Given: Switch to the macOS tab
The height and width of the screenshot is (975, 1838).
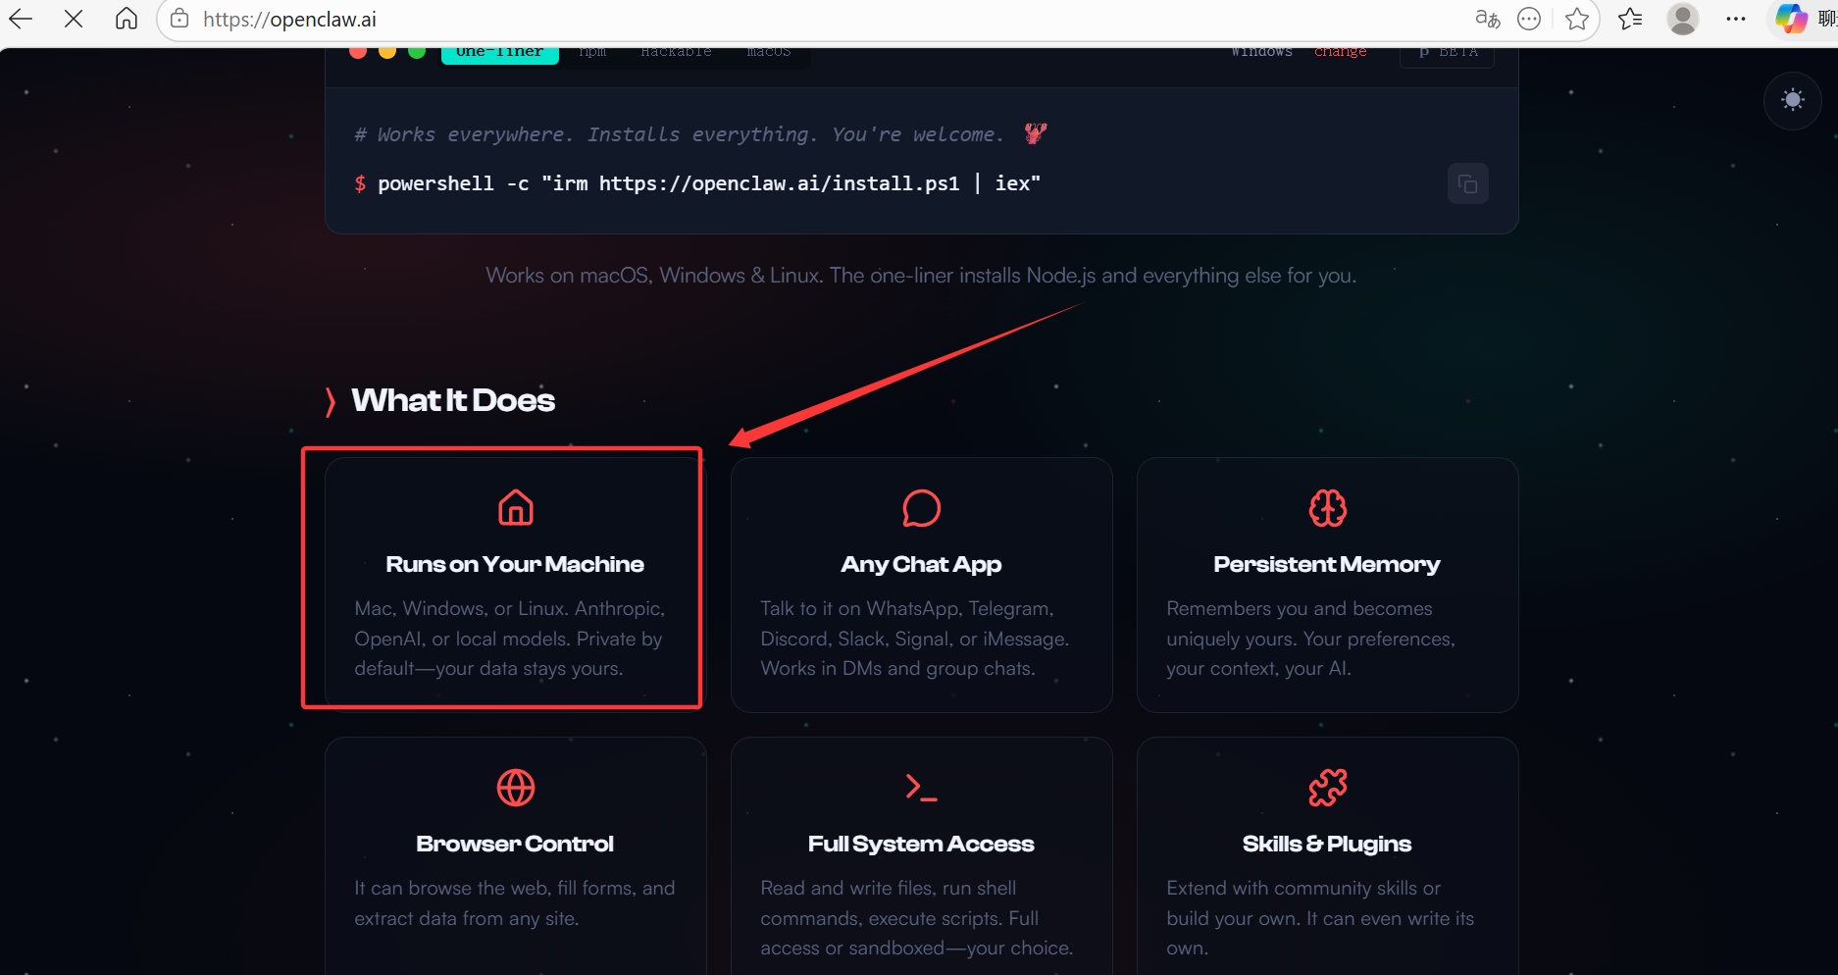Looking at the screenshot, I should 768,53.
